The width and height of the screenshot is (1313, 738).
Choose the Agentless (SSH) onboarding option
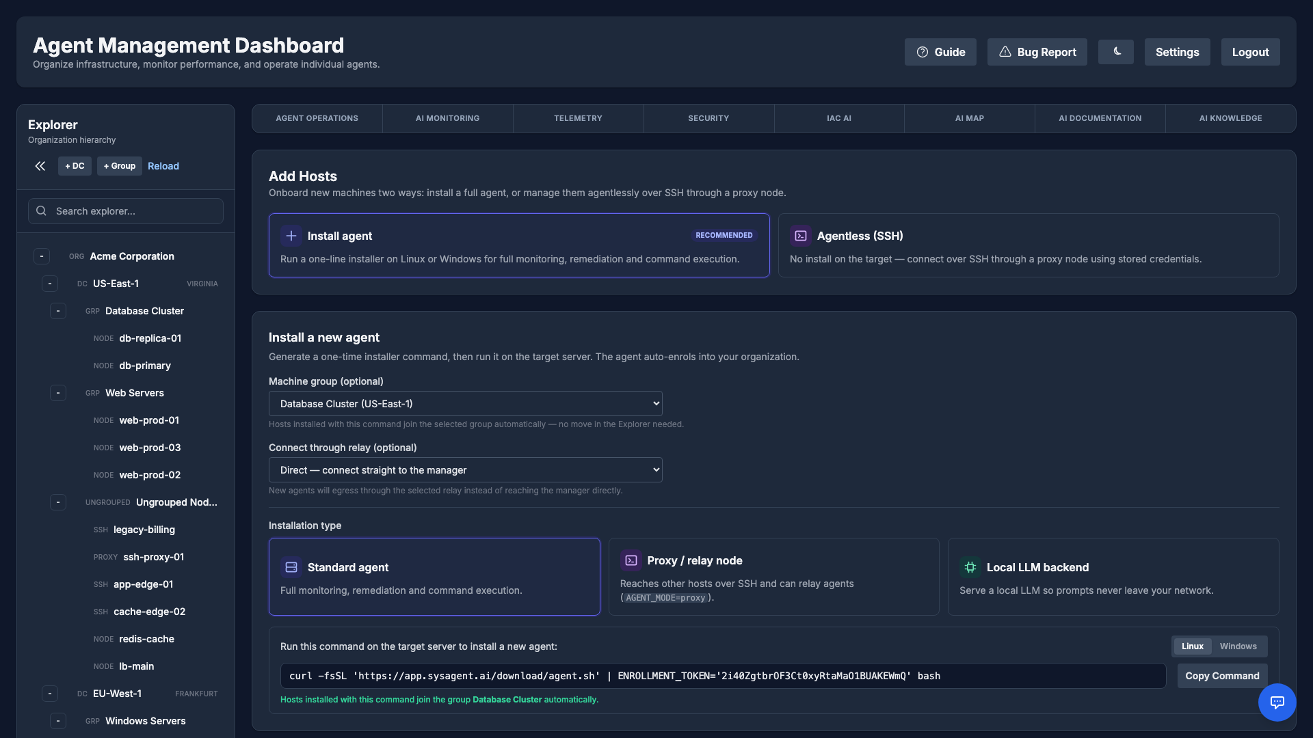(1029, 245)
